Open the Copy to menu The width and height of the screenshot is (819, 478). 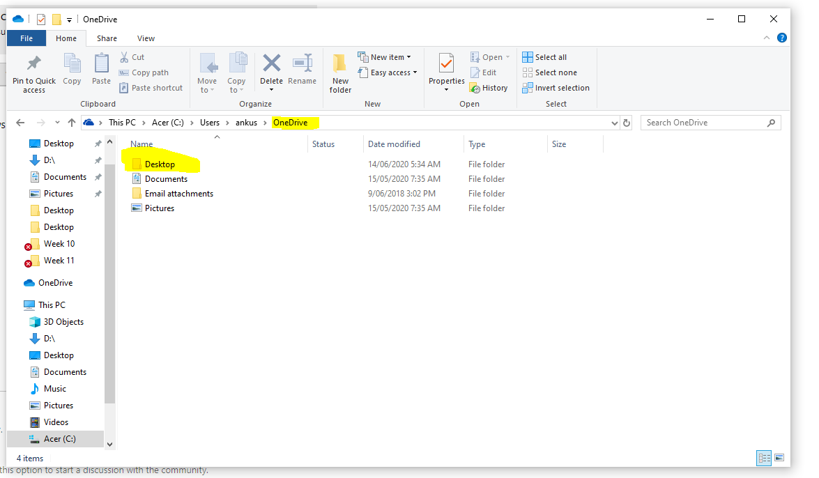pyautogui.click(x=236, y=73)
